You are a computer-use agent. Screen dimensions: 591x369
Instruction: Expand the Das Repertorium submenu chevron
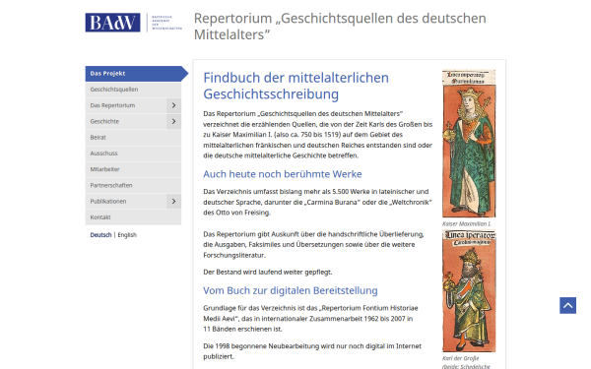tap(173, 105)
